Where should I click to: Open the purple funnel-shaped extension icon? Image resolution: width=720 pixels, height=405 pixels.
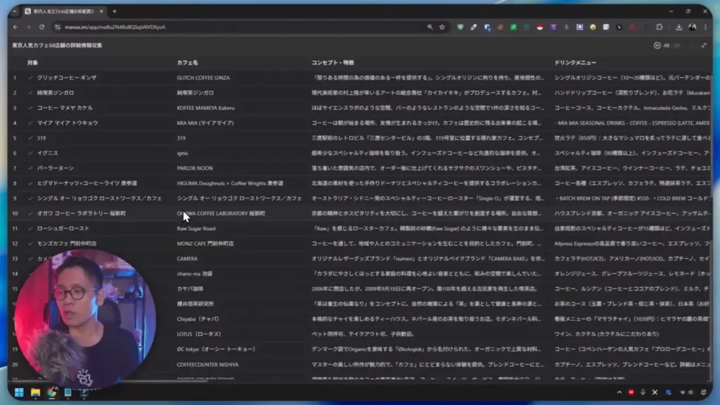553,27
